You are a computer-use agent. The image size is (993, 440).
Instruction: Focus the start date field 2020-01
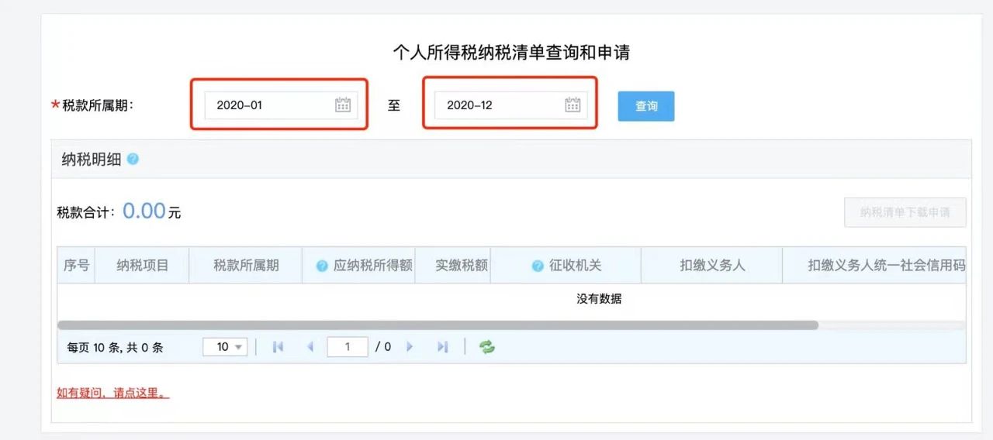click(281, 105)
